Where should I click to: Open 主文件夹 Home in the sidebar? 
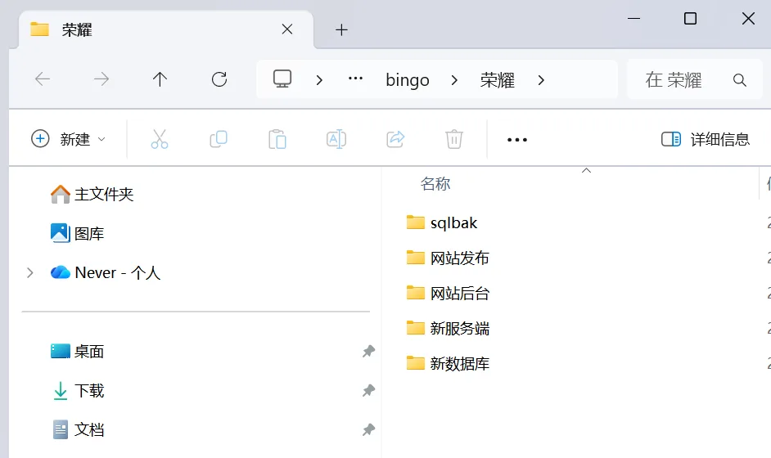tap(92, 194)
